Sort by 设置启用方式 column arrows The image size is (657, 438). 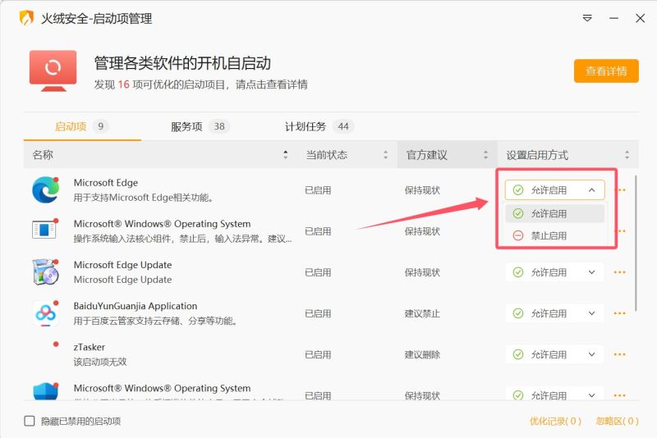[627, 155]
